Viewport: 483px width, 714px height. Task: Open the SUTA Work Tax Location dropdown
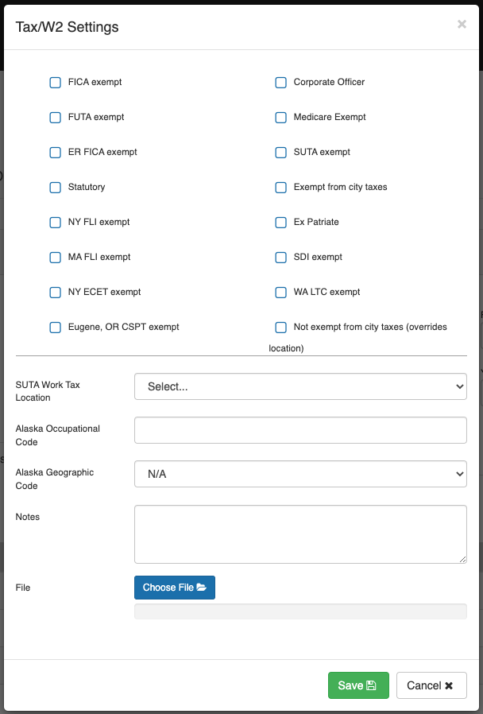[300, 386]
